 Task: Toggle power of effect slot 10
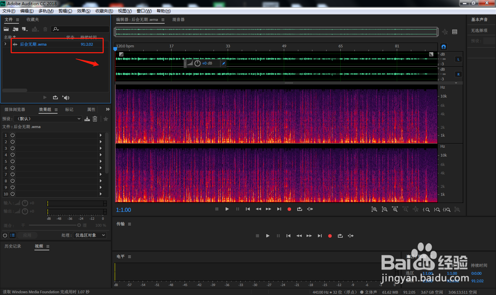tap(12, 194)
